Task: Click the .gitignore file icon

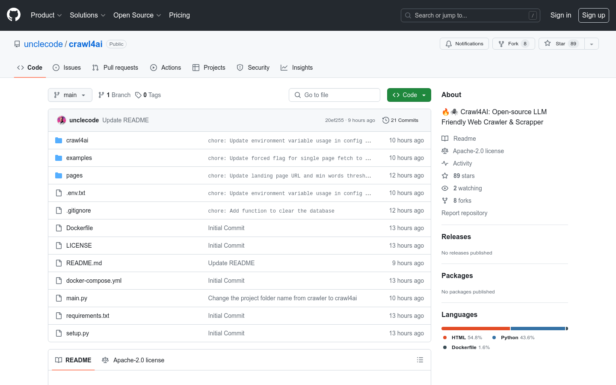Action: pos(59,210)
